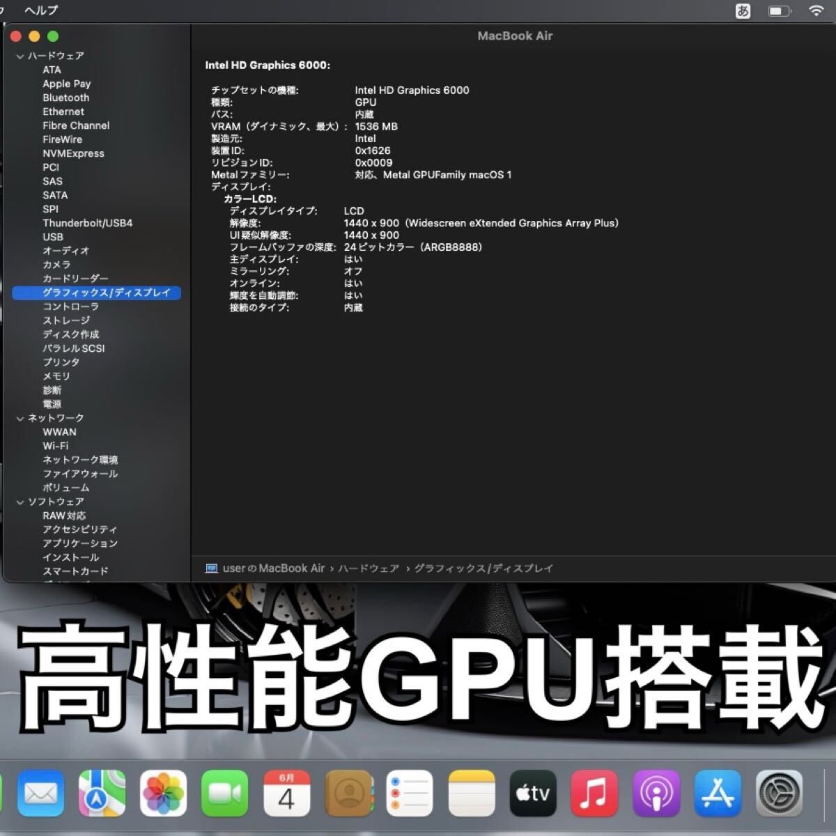Screen dimensions: 836x836
Task: Select FireWire in the sidebar
Action: click(x=63, y=139)
